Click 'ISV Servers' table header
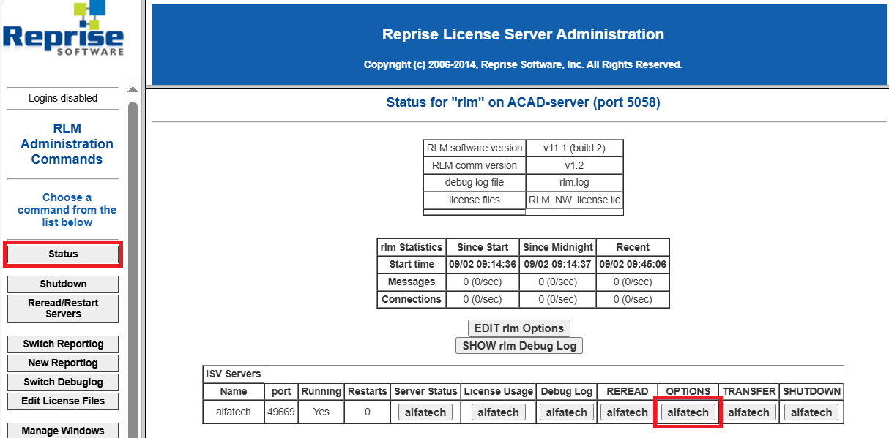 click(233, 374)
